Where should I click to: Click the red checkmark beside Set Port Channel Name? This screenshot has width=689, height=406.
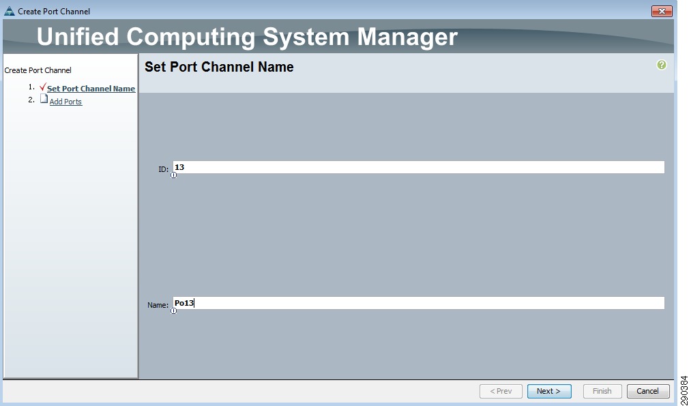tap(42, 87)
